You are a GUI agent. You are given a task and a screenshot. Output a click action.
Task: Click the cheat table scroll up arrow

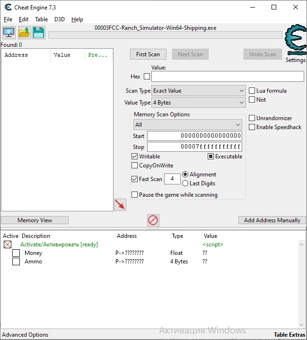coord(302,244)
